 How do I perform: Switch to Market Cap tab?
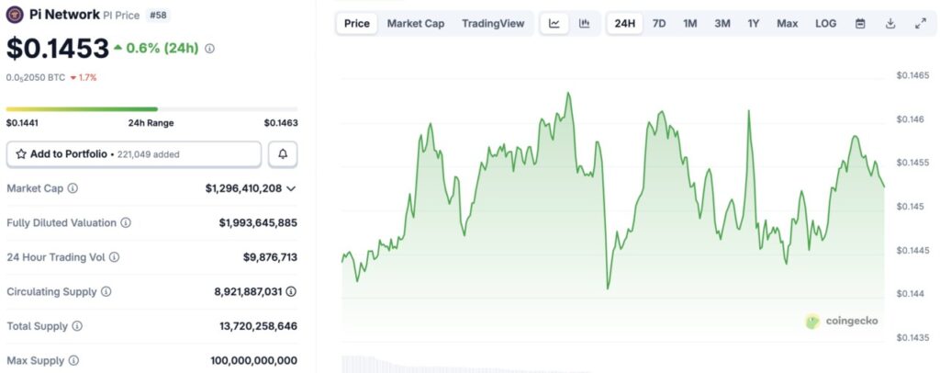click(416, 24)
